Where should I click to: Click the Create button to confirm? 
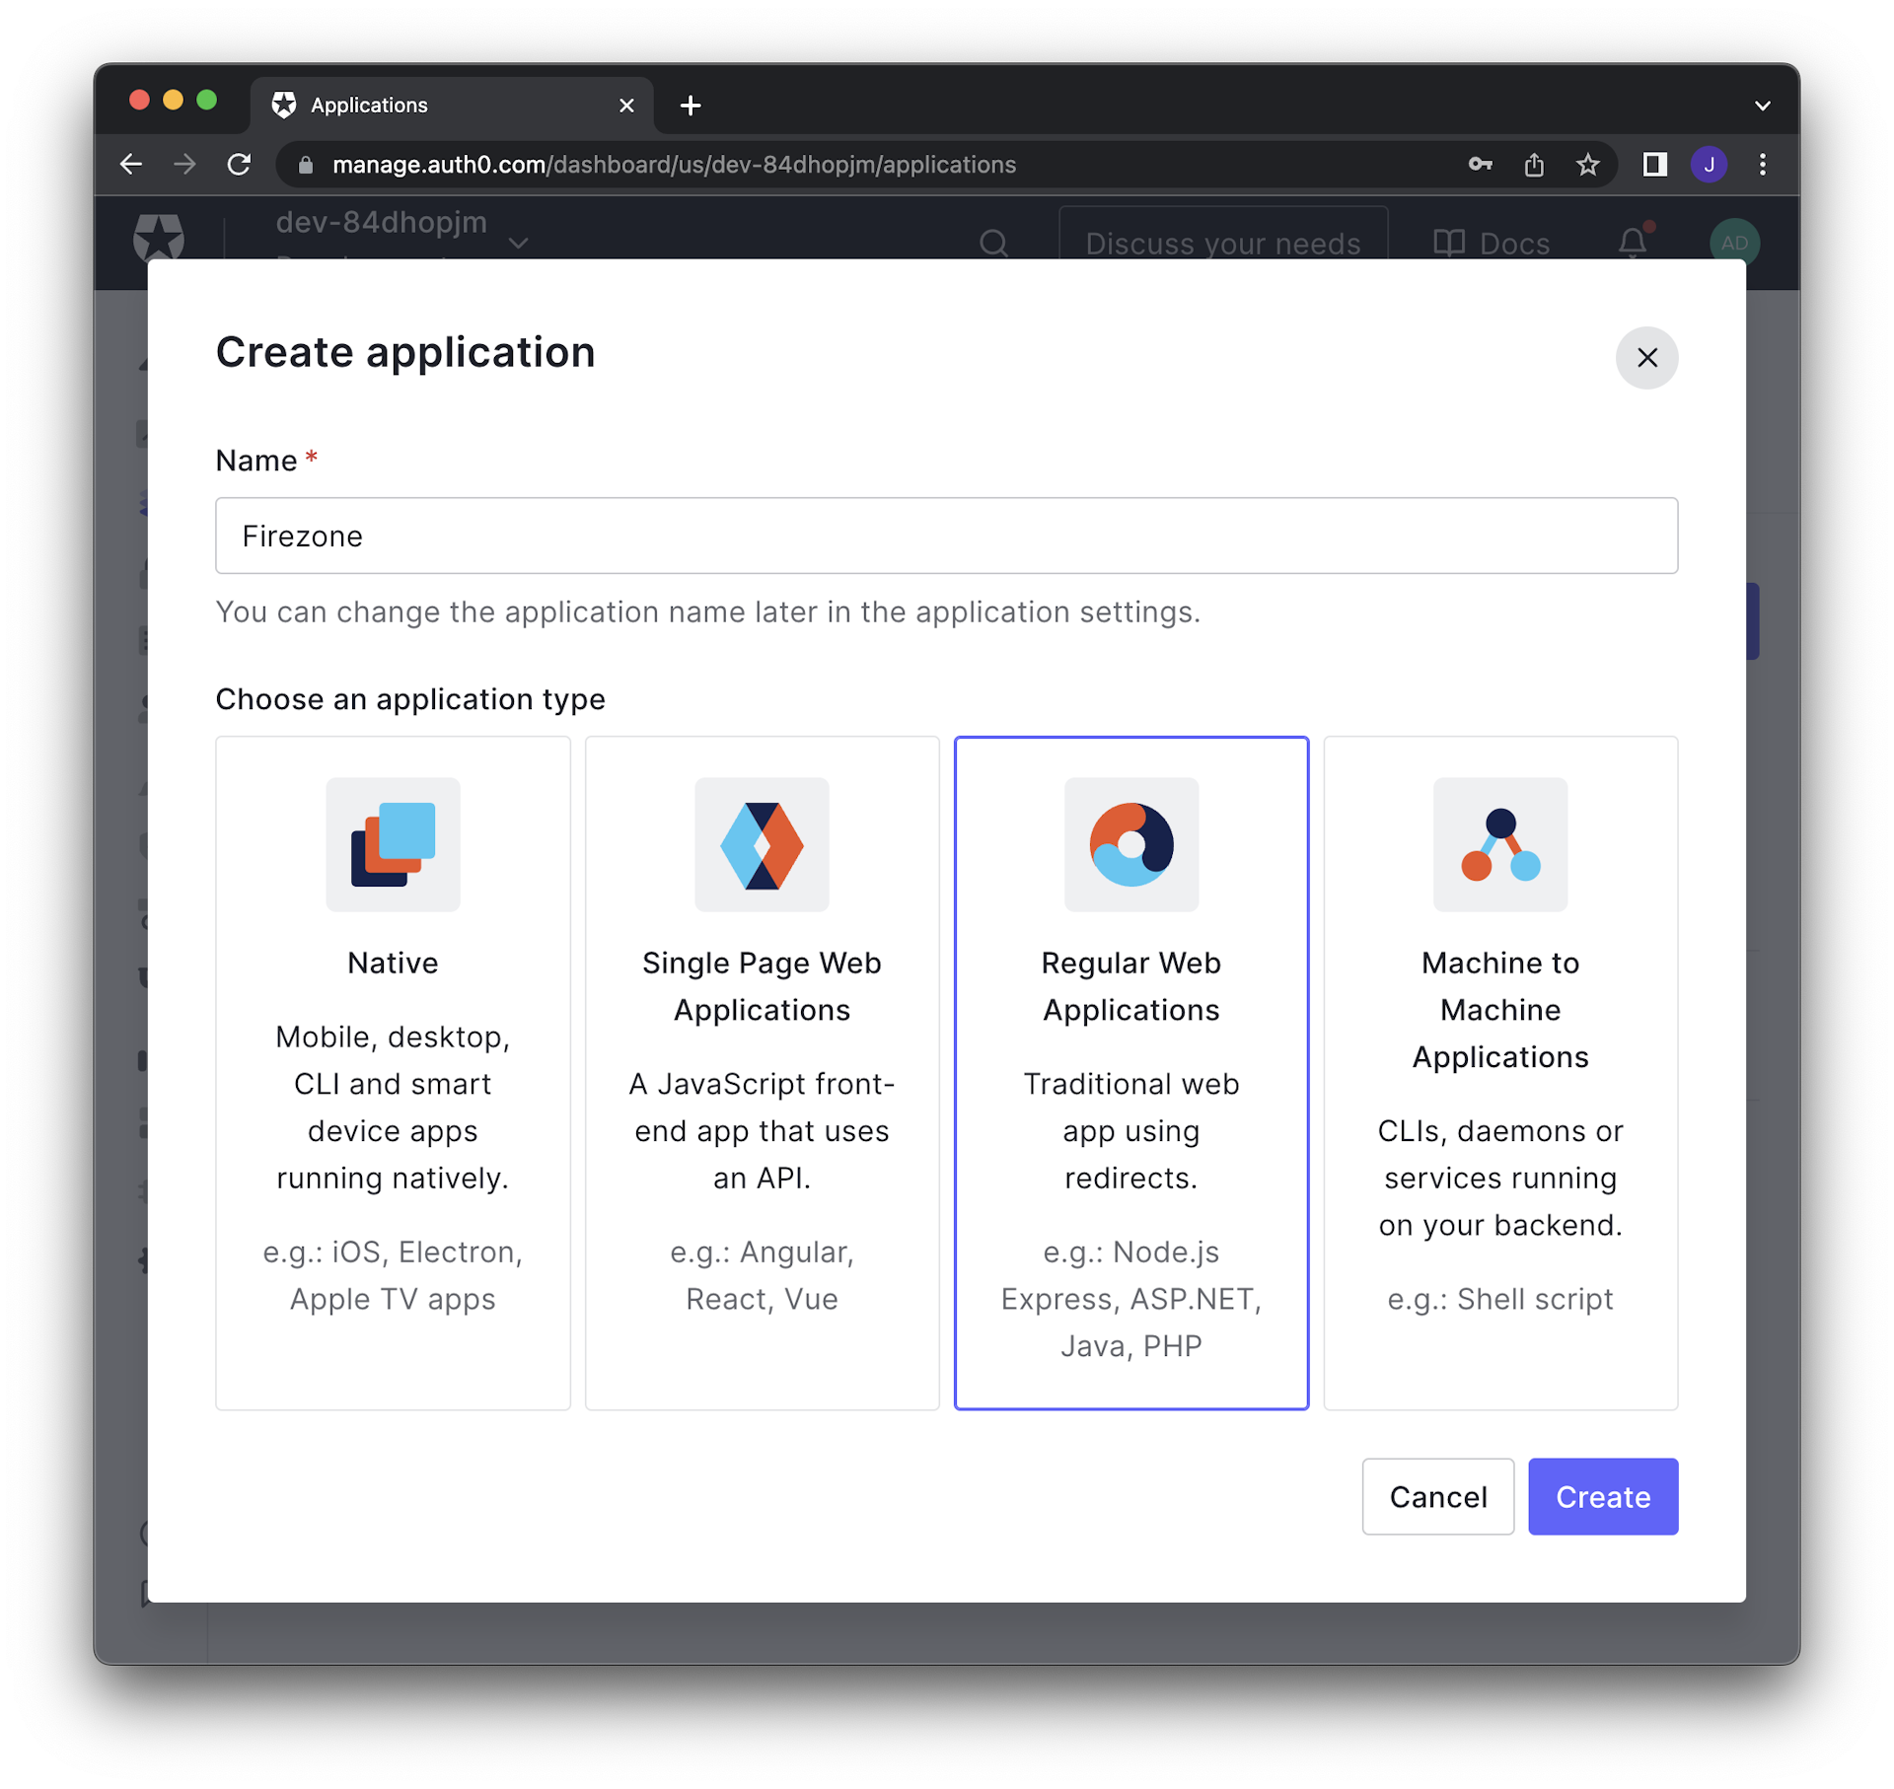[x=1603, y=1496]
